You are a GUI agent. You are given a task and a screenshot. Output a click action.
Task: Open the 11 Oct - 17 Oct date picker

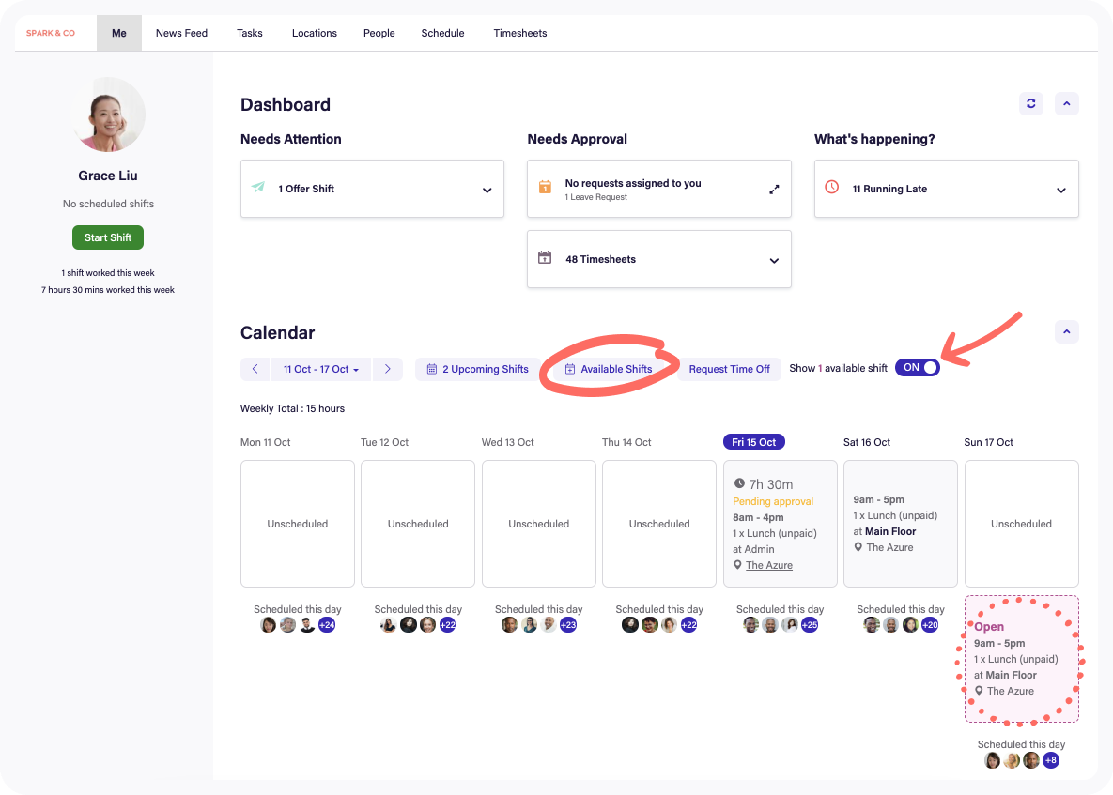click(321, 369)
